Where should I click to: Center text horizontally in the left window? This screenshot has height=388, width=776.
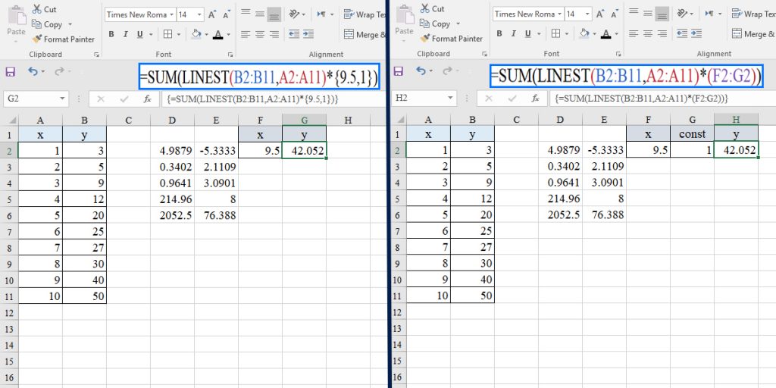(x=260, y=34)
